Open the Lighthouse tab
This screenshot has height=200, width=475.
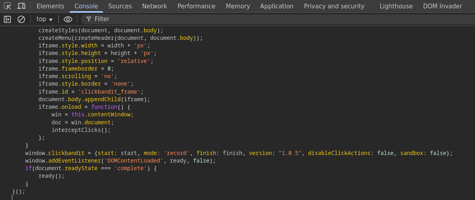coord(396,6)
